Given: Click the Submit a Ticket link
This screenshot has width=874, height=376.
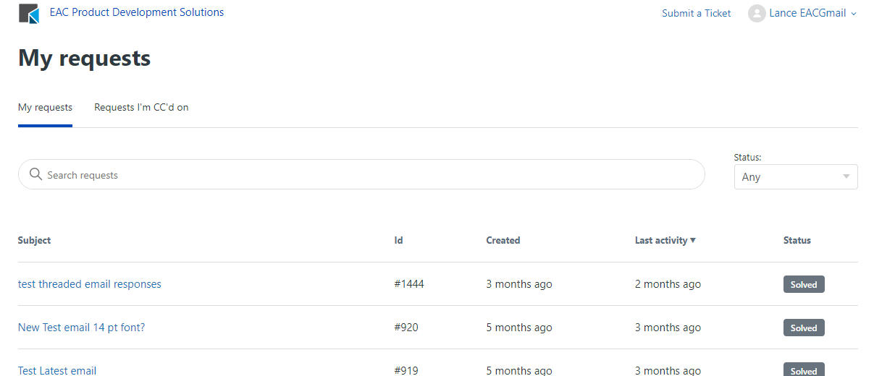Looking at the screenshot, I should 696,13.
